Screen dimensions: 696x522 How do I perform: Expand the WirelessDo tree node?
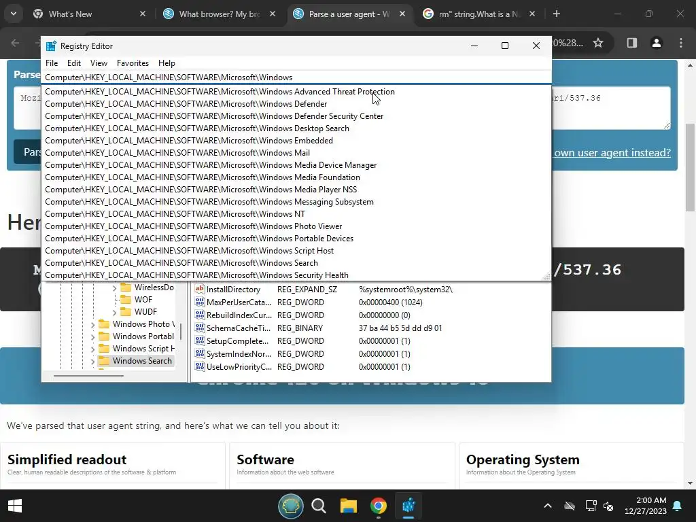pyautogui.click(x=114, y=288)
